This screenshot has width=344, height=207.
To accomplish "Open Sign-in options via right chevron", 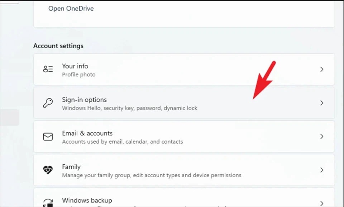I will click(322, 103).
